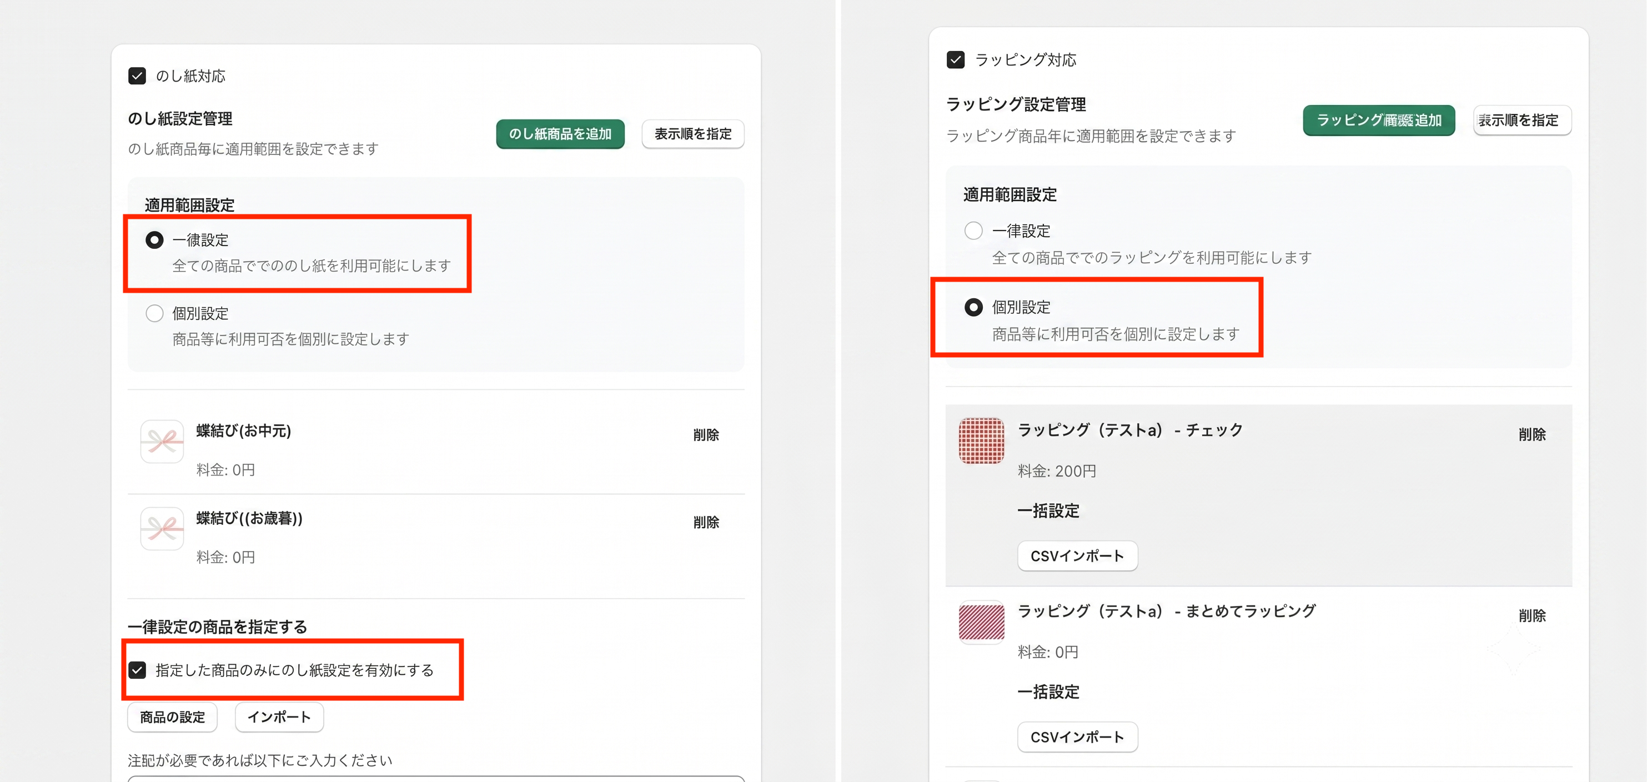Click 一括設定 label in まとめてラッピング row
Screen dimensions: 1647x782
pos(1048,692)
